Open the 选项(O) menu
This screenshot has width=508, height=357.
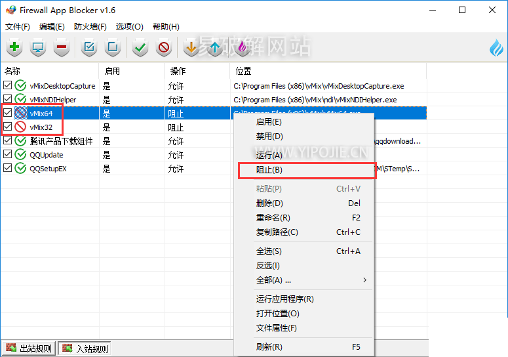[x=130, y=27]
